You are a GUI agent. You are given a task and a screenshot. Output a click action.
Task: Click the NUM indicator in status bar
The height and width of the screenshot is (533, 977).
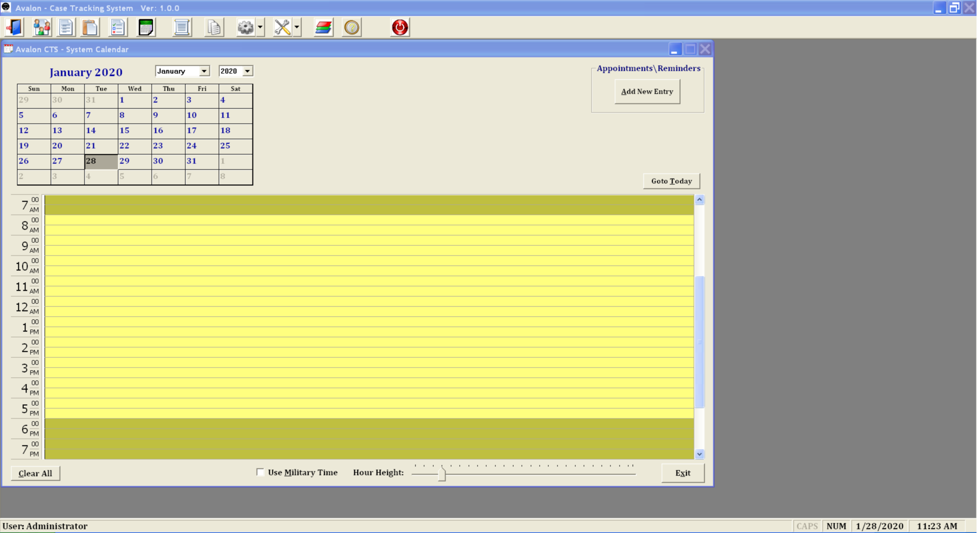(x=836, y=526)
